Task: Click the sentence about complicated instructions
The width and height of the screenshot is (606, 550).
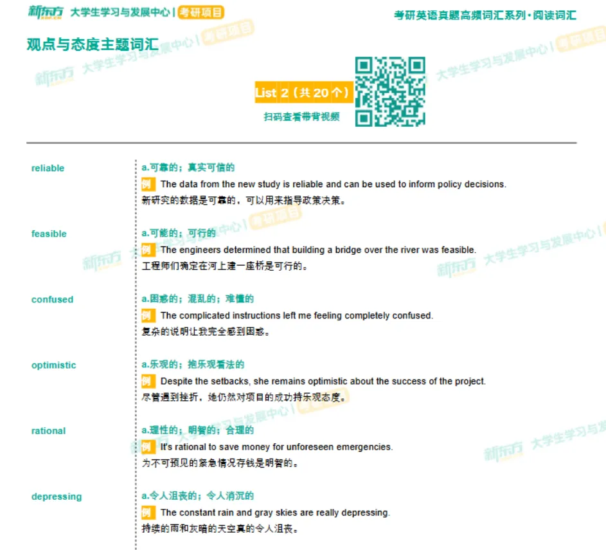Action: pyautogui.click(x=297, y=316)
